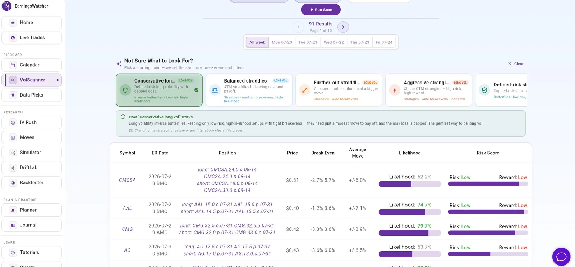This screenshot has width=575, height=267.
Task: Click CMG average move +/-8.9%
Action: [358, 229]
